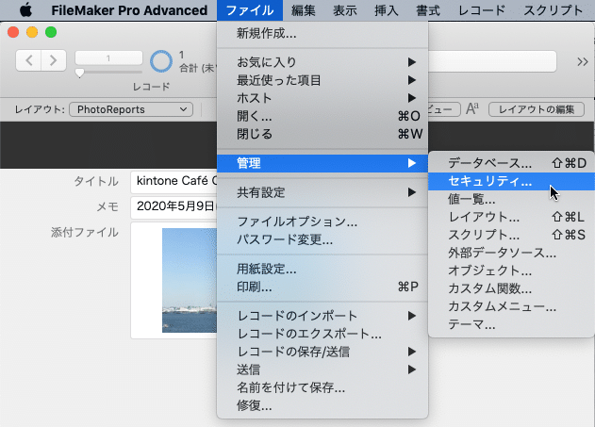Open the レコード menu
The image size is (595, 427).
coord(482,10)
